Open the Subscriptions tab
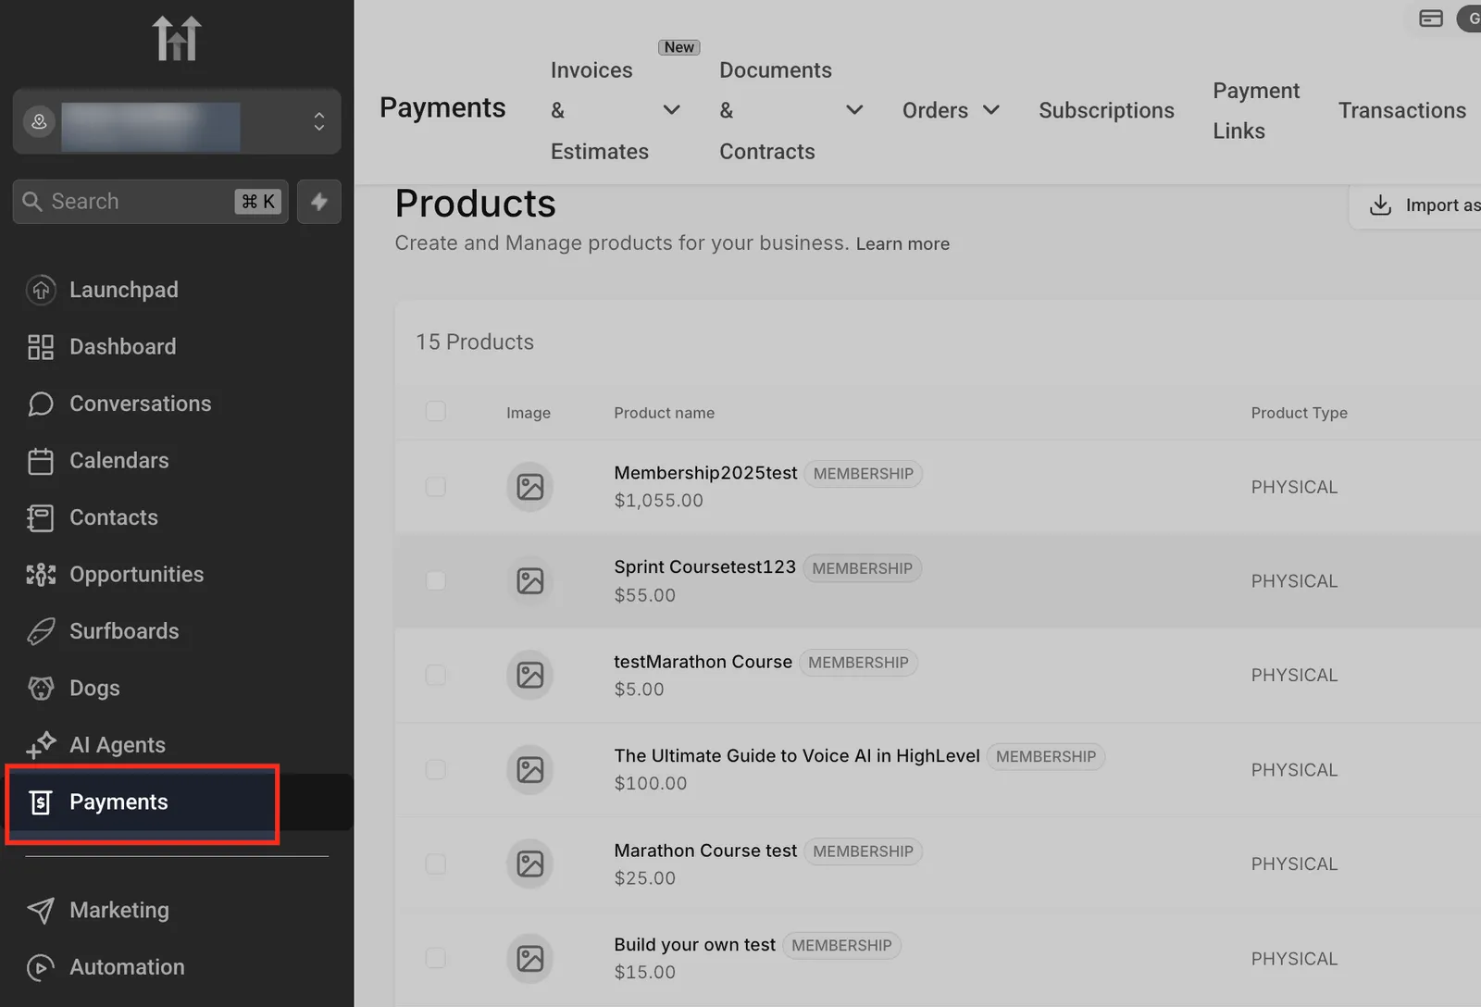1481x1007 pixels. (x=1106, y=110)
